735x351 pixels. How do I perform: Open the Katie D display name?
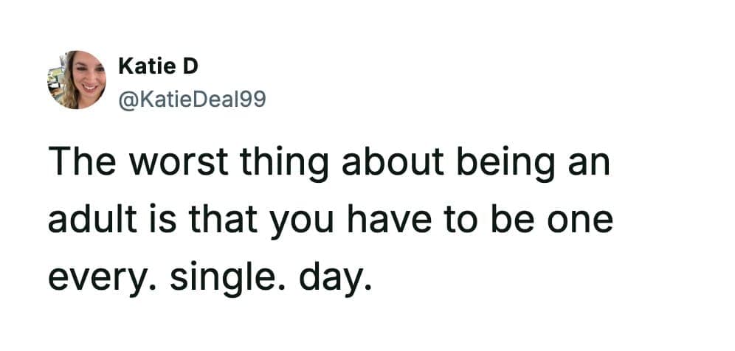click(159, 66)
